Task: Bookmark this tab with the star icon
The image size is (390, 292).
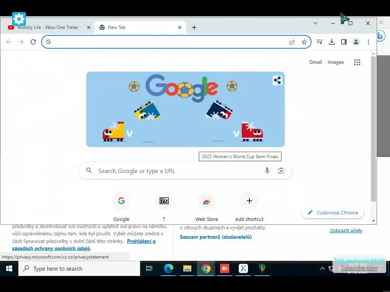Action: 304,42
